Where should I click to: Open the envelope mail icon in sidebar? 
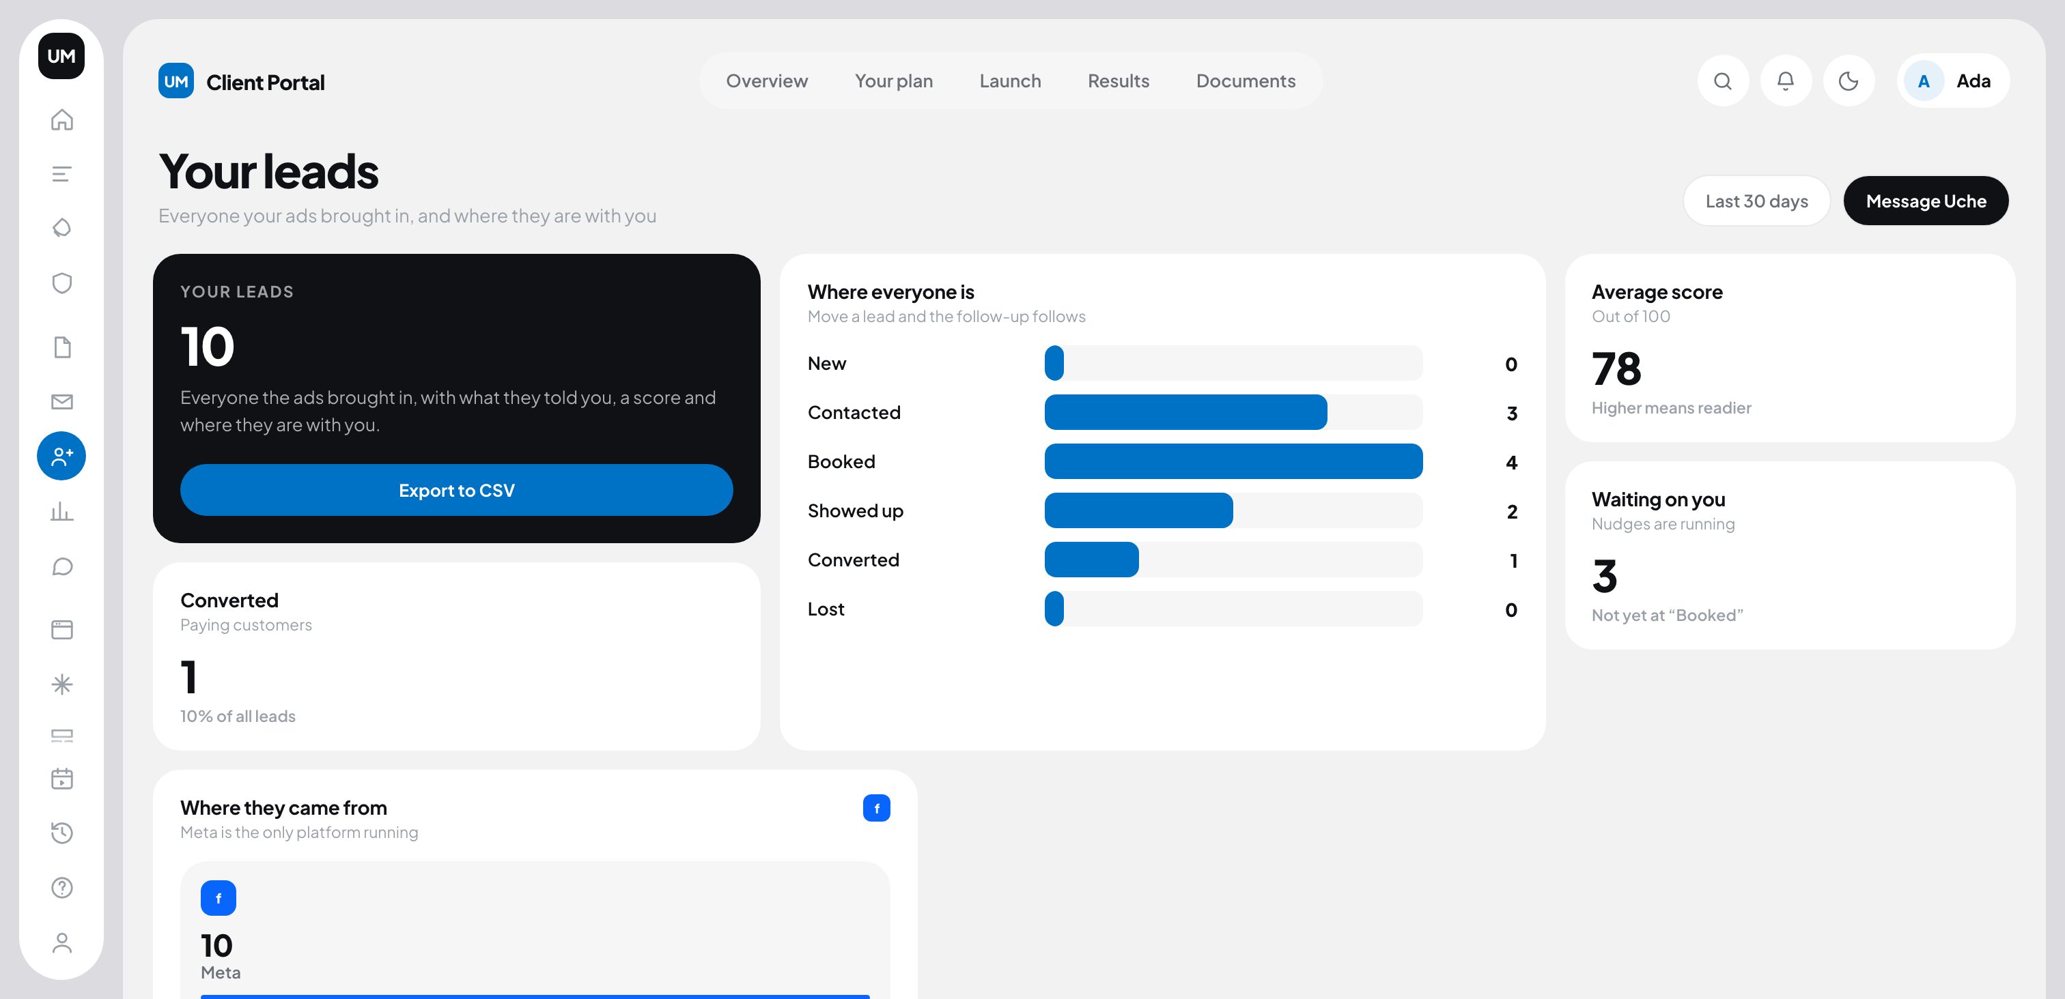click(x=61, y=401)
